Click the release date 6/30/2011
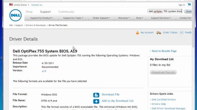The height and width of the screenshot is (110, 197). (48, 63)
